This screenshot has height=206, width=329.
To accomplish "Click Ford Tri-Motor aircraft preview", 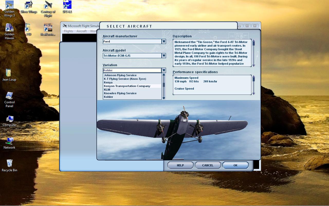I will [179, 130].
